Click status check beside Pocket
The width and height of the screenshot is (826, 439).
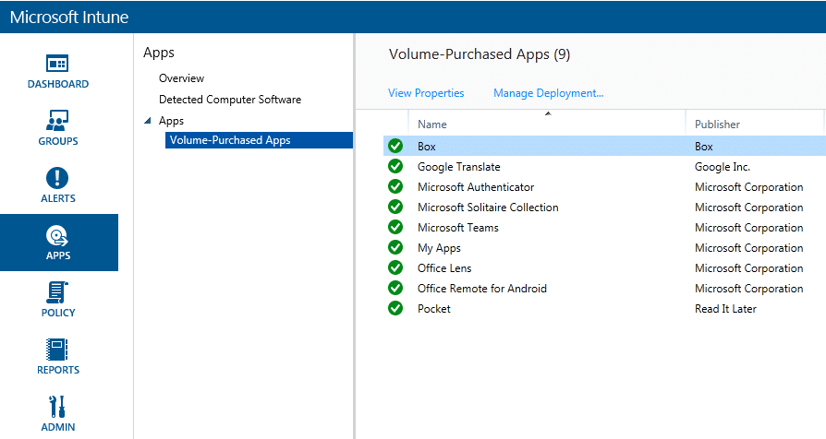tap(395, 308)
